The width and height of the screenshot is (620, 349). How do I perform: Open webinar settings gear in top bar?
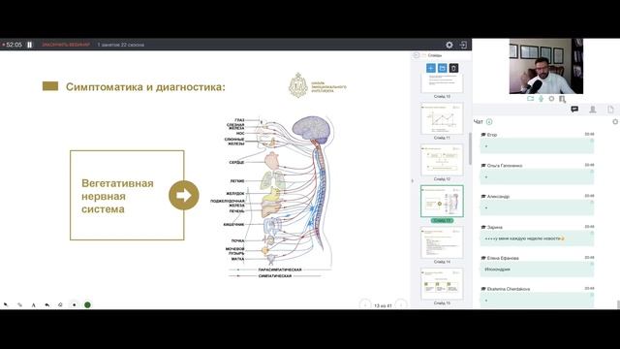pyautogui.click(x=449, y=45)
